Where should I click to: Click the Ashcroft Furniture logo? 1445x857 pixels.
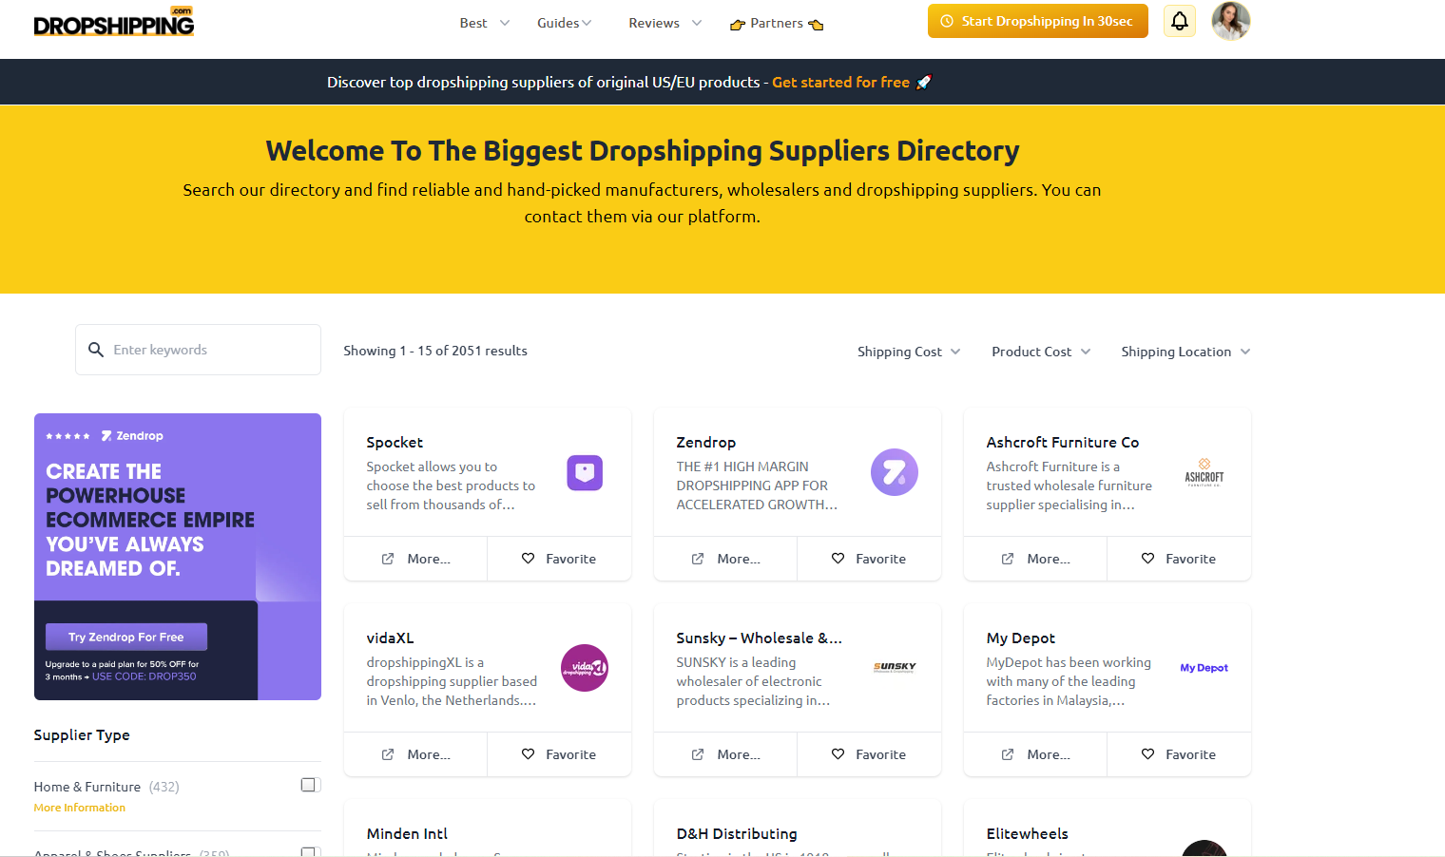click(x=1204, y=472)
